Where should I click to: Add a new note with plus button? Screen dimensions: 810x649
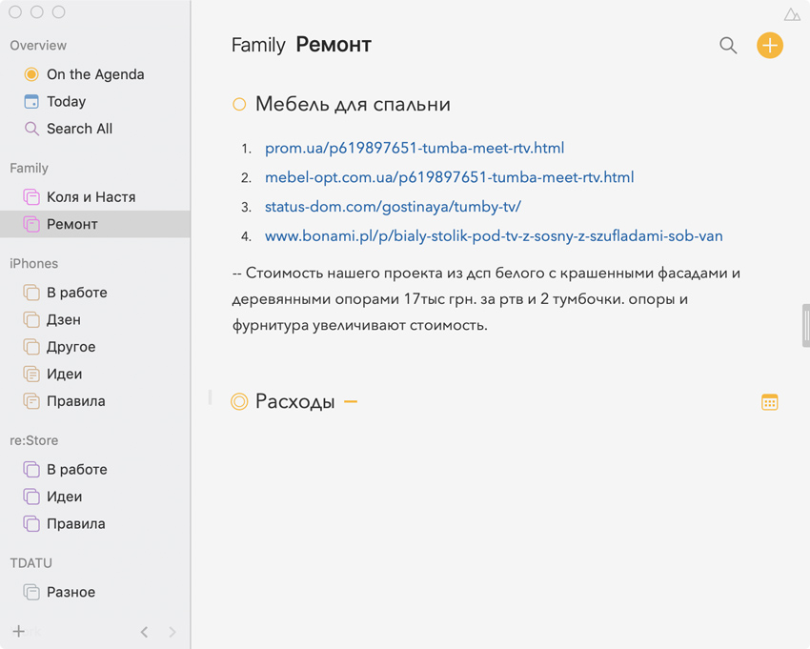coord(770,45)
